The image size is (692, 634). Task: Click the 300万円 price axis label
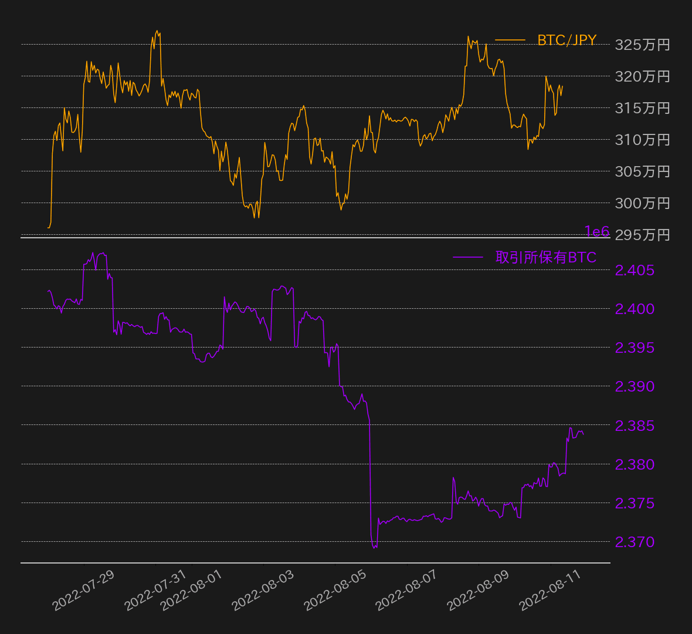coord(642,203)
